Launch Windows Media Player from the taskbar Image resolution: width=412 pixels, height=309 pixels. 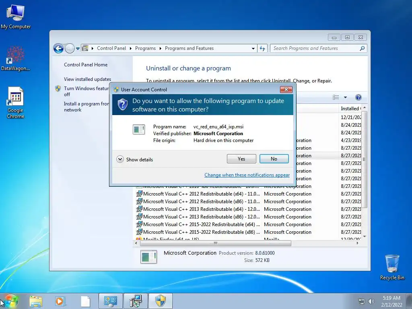60,301
